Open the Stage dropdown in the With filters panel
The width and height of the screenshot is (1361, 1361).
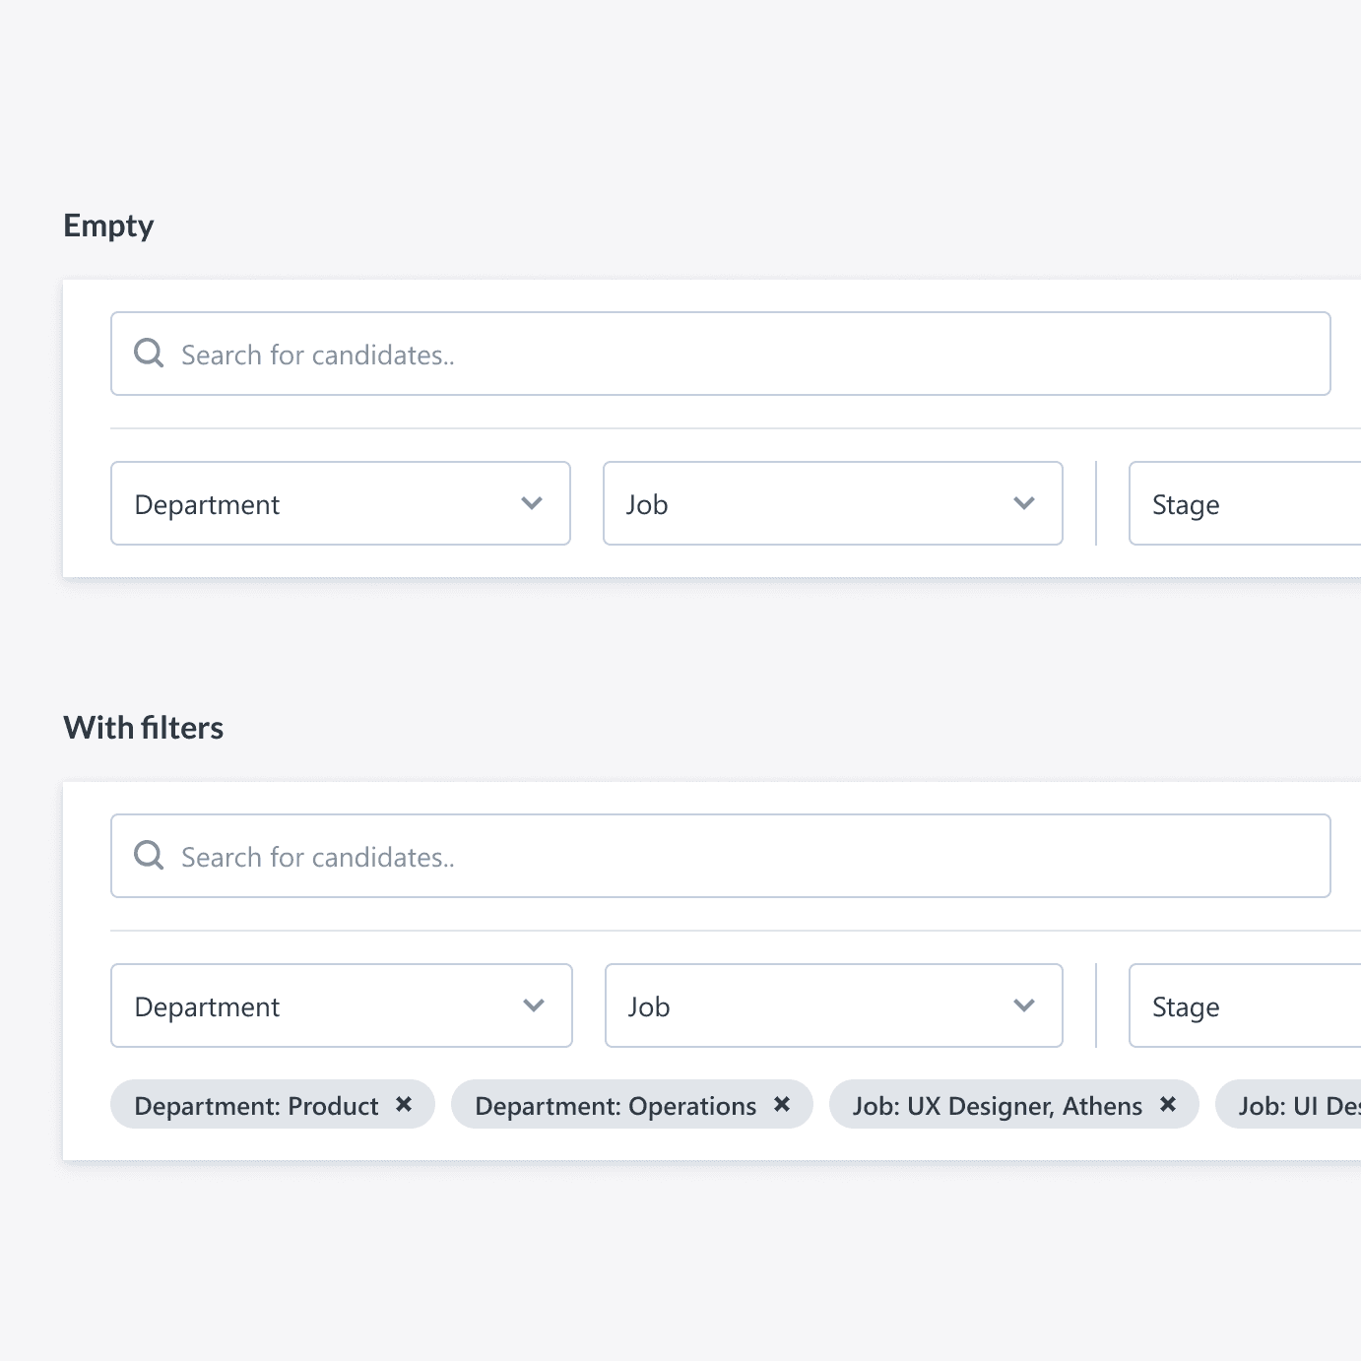pyautogui.click(x=1245, y=1005)
